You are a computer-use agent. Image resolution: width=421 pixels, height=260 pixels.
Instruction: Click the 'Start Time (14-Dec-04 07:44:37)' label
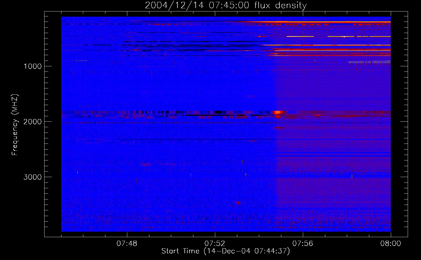pyautogui.click(x=226, y=251)
